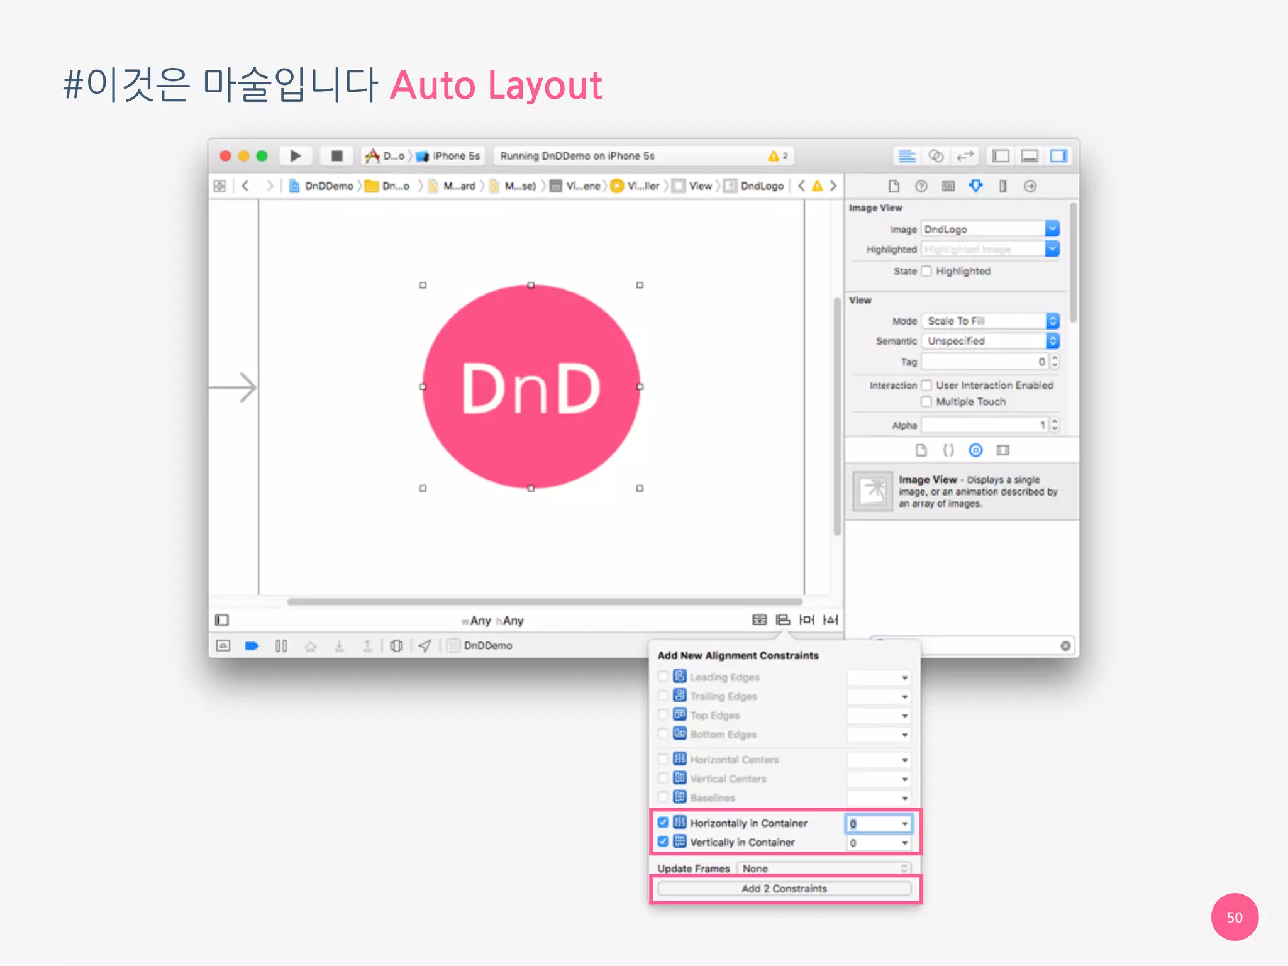Click DnDDemo in the jump bar
The image size is (1288, 966).
pyautogui.click(x=322, y=186)
